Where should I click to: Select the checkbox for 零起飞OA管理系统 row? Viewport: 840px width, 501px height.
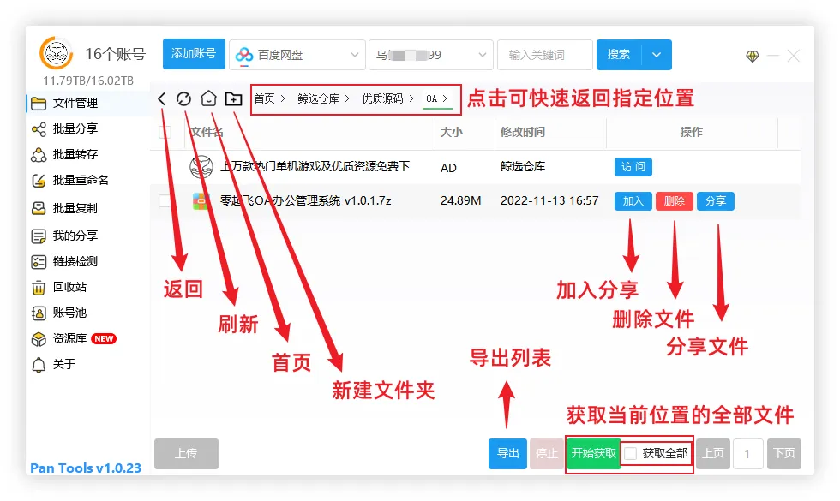(x=166, y=202)
